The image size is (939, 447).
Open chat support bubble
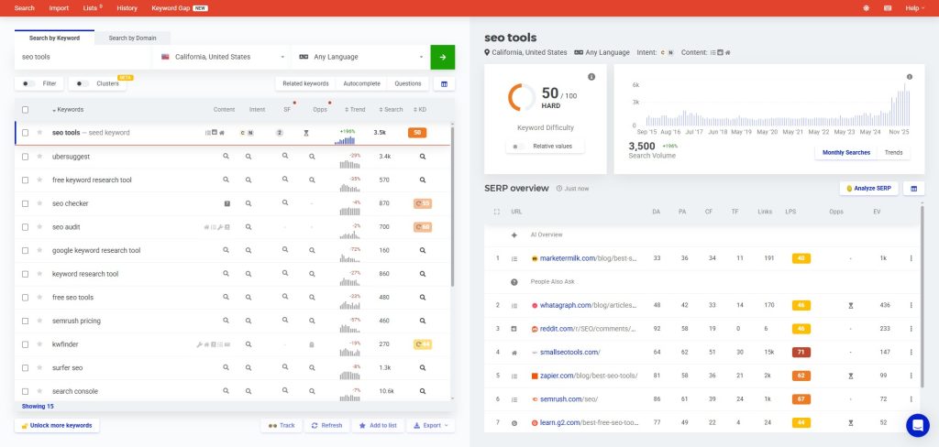pyautogui.click(x=917, y=425)
